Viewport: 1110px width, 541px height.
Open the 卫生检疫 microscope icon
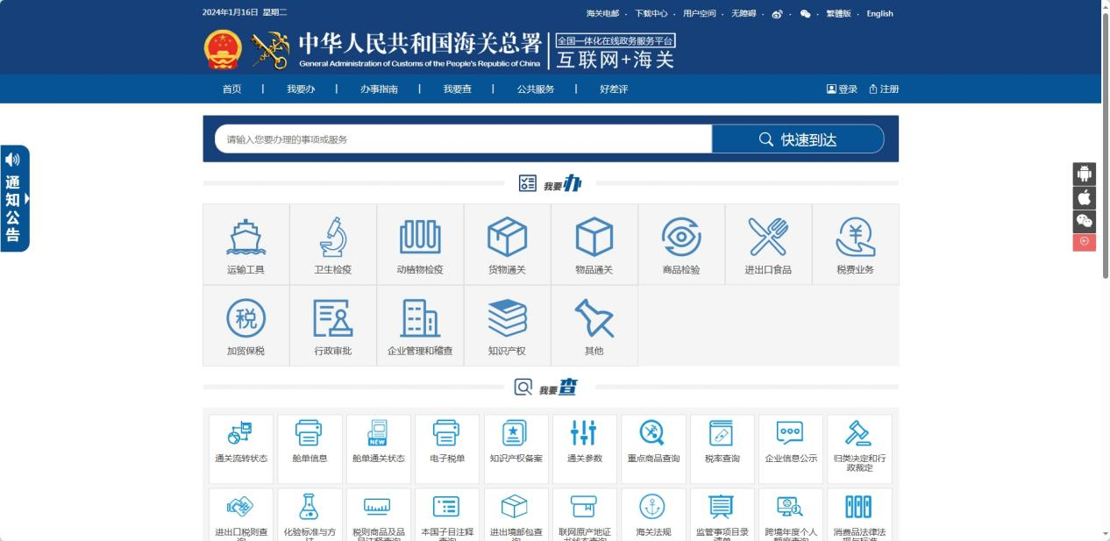click(x=332, y=237)
